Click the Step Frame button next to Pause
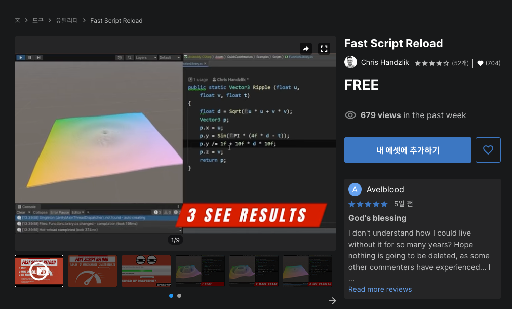The height and width of the screenshot is (309, 512). (38, 57)
